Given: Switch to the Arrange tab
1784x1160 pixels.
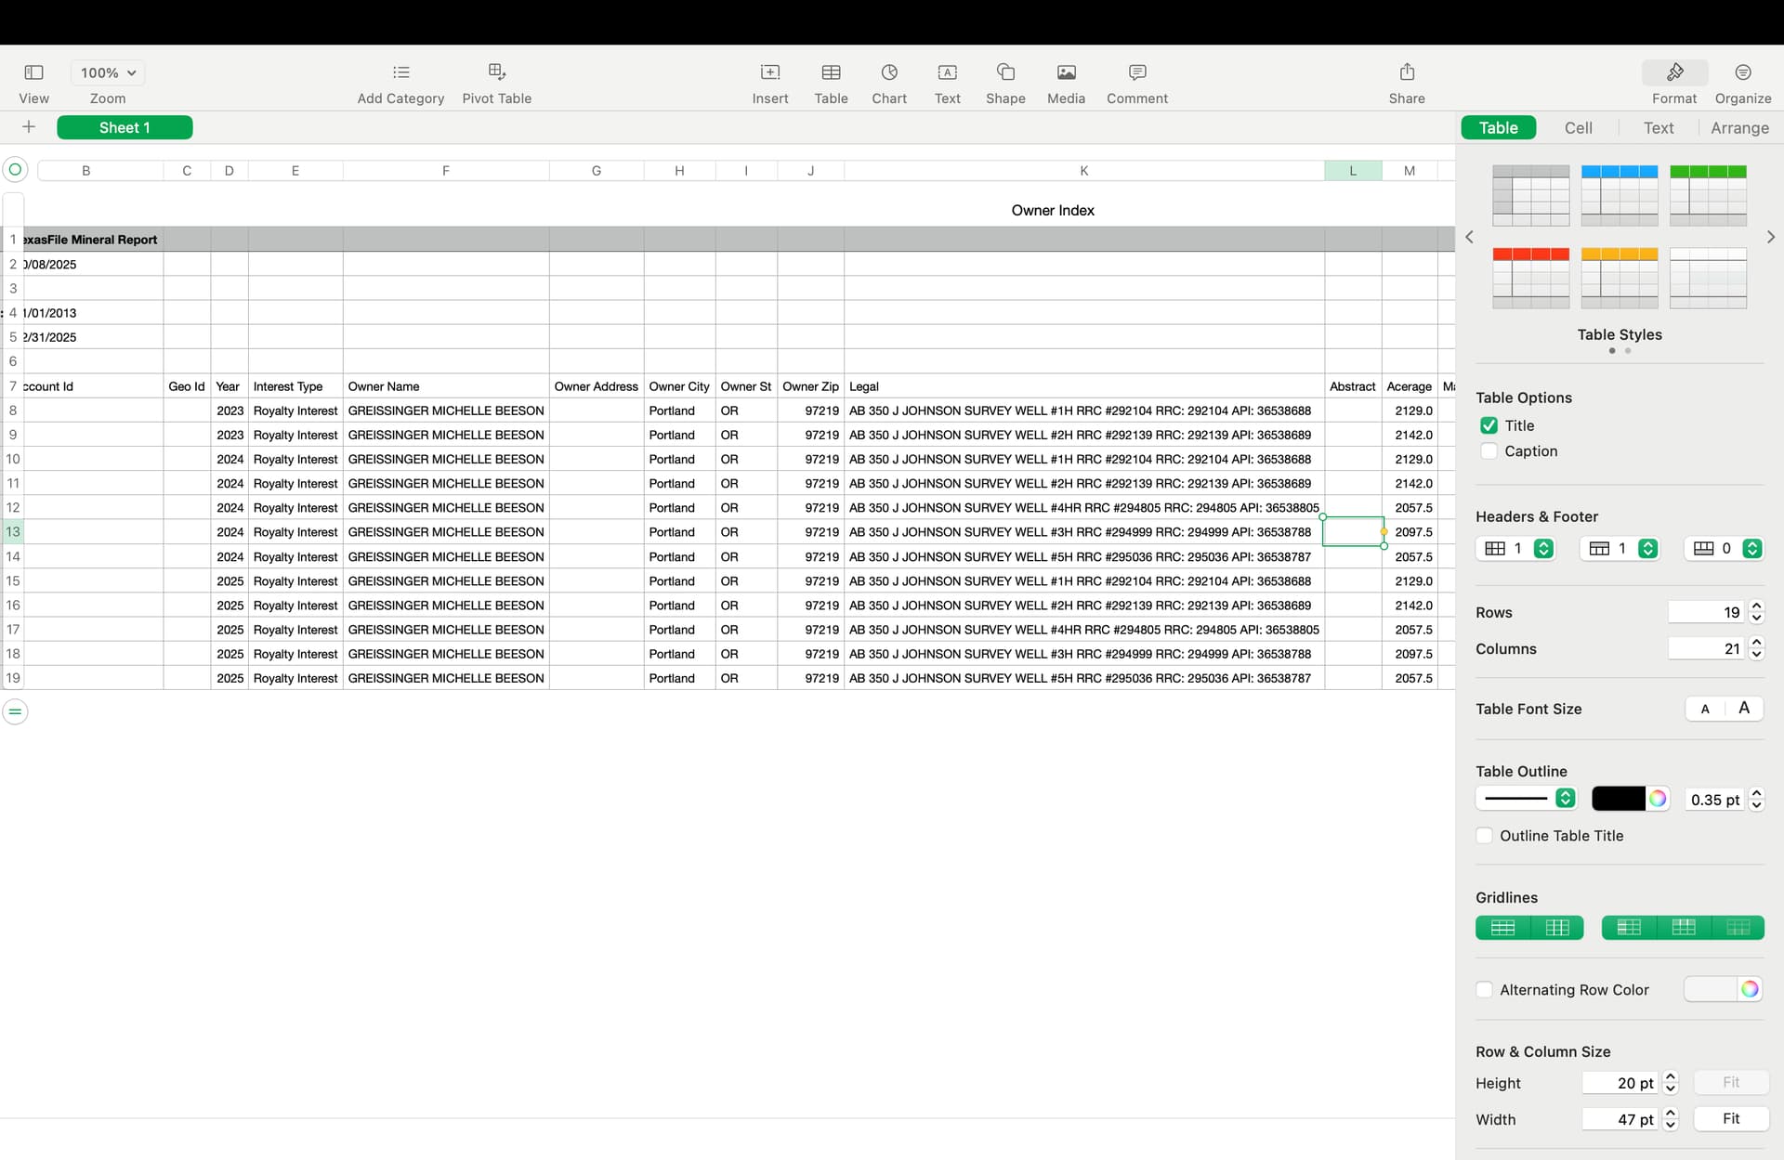Looking at the screenshot, I should [1739, 128].
